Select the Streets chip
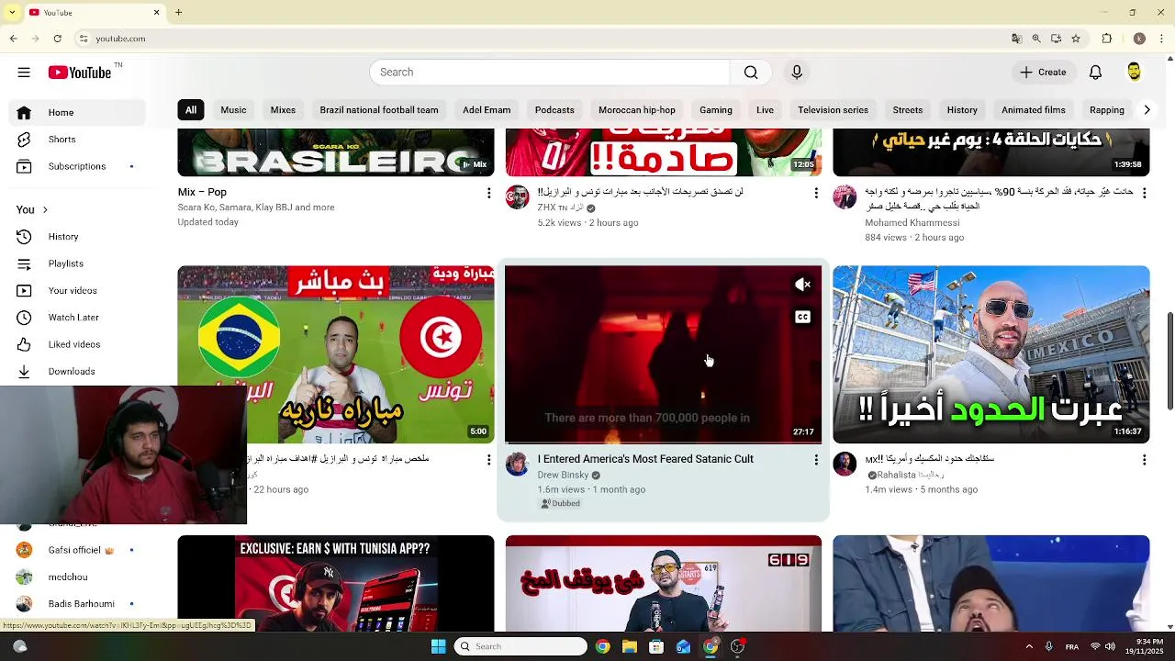The width and height of the screenshot is (1175, 661). [x=908, y=110]
